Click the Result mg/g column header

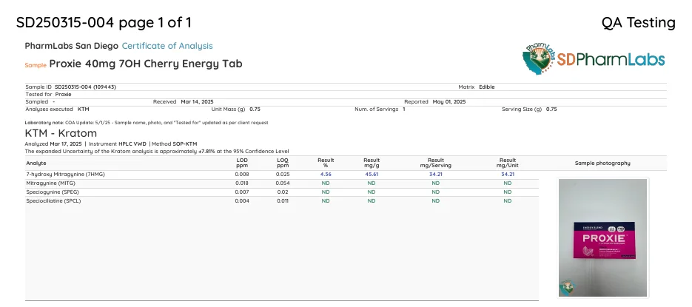point(372,163)
